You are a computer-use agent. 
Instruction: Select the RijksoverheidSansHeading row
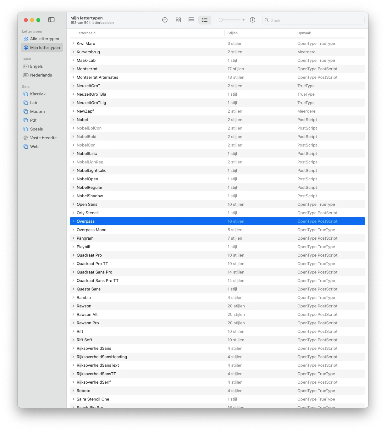[x=218, y=357]
